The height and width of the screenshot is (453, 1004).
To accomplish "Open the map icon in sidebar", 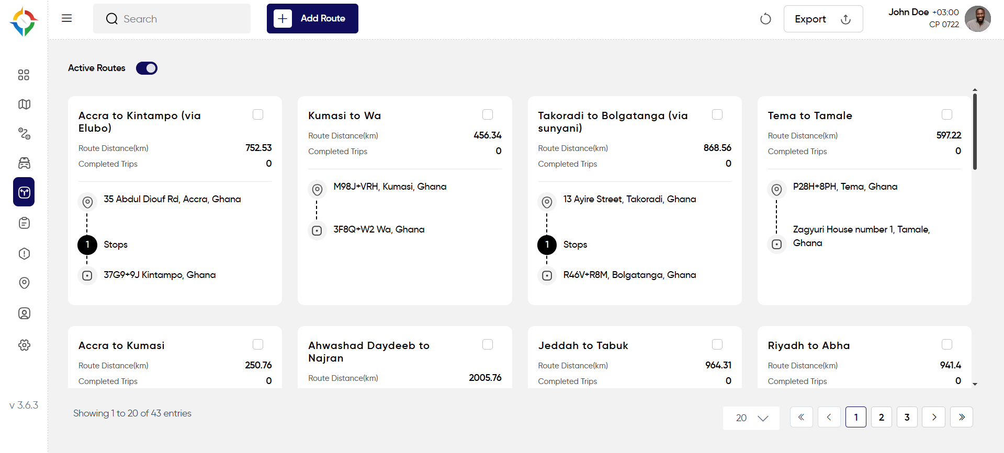I will coord(24,104).
